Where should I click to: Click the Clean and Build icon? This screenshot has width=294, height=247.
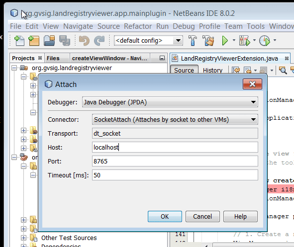pos(208,40)
